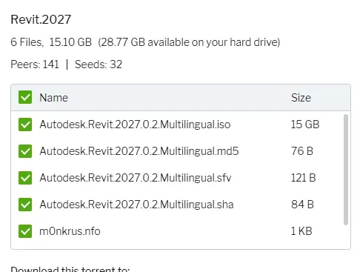Uncheck the Multilingual.md5 file checkbox
Image resolution: width=360 pixels, height=272 pixels.
25,151
